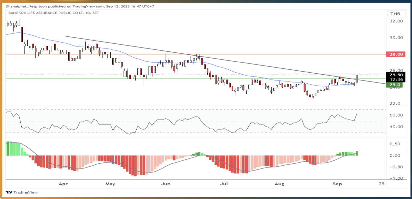Click the RSI 40.00 axis value
The image size is (412, 199).
(396, 127)
